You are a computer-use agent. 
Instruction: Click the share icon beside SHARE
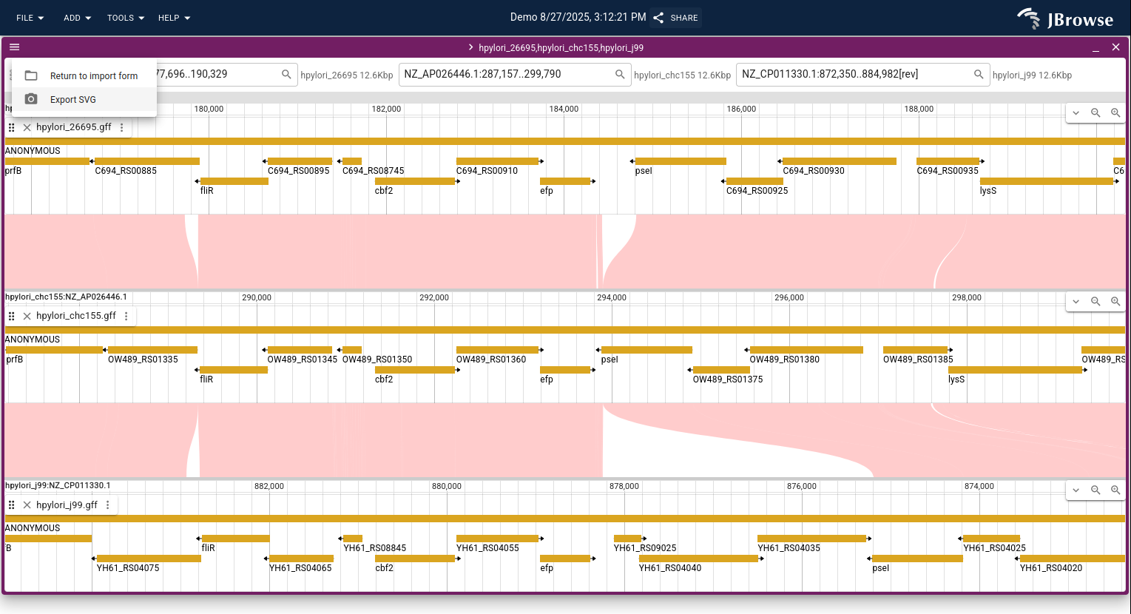coord(658,18)
